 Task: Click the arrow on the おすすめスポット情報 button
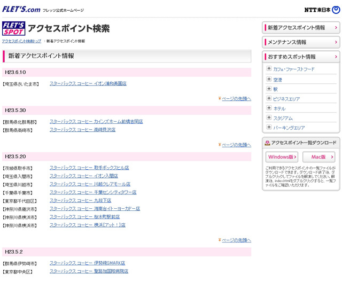coord(336,57)
